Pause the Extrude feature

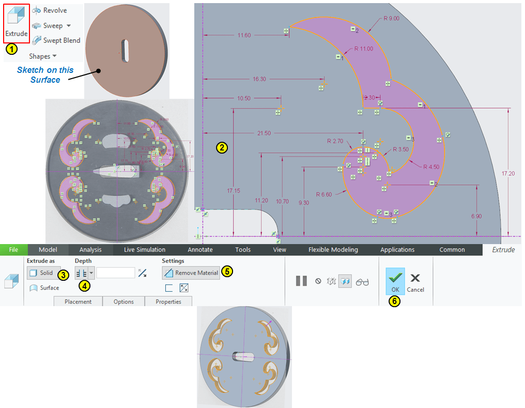[x=301, y=281]
